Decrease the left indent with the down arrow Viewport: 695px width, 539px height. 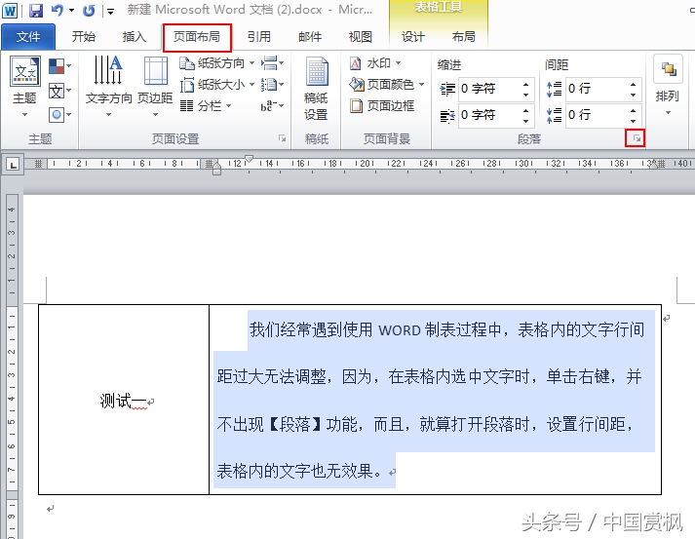point(525,95)
